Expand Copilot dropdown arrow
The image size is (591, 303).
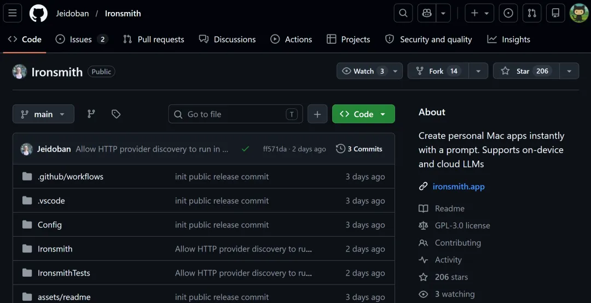click(x=443, y=13)
